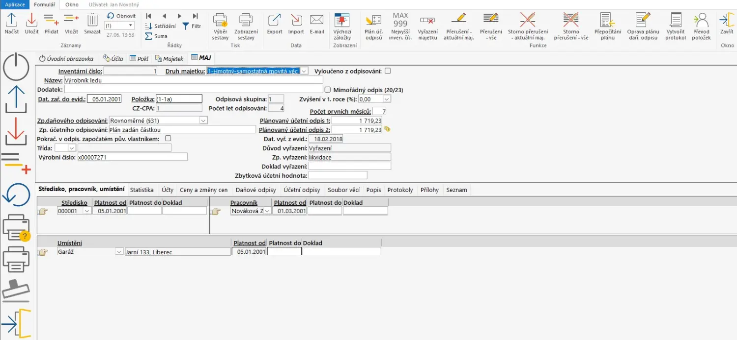This screenshot has height=340, width=737.
Task: Expand the Druh majetku dropdown
Action: click(304, 71)
